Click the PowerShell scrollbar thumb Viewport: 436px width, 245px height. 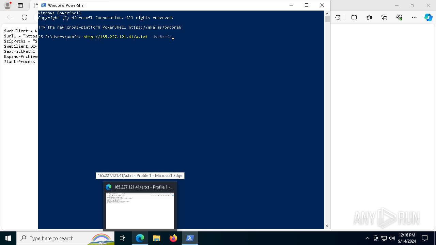[327, 19]
